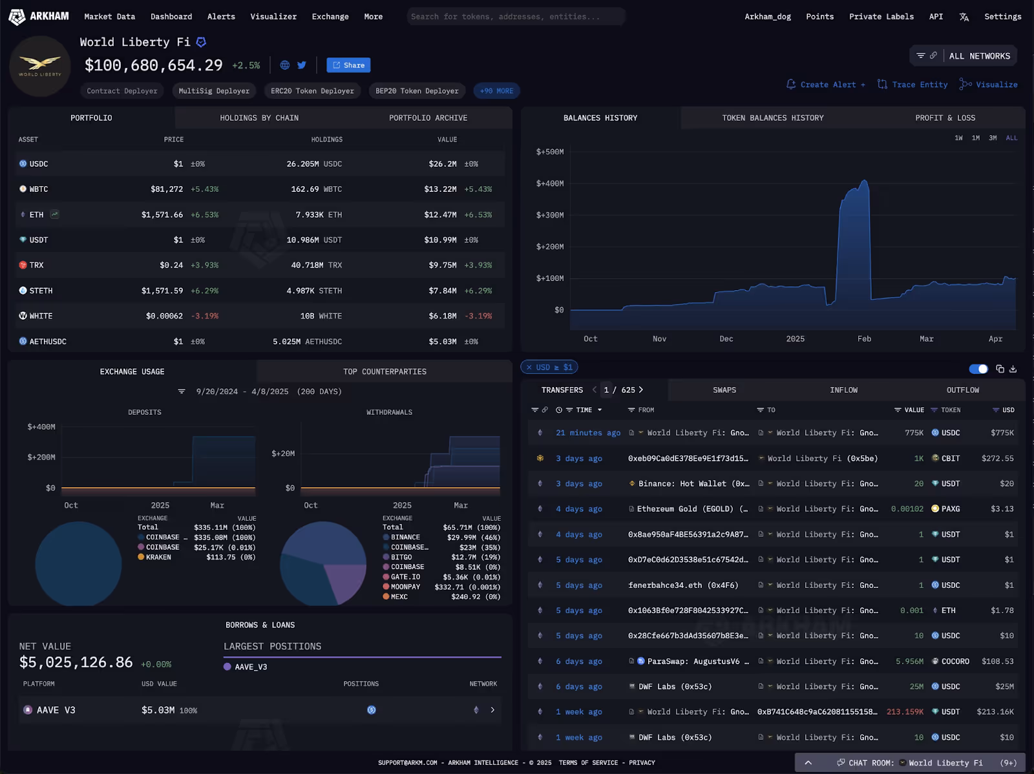Select the 3M chart range
Screen dimensions: 1034x774
point(993,138)
